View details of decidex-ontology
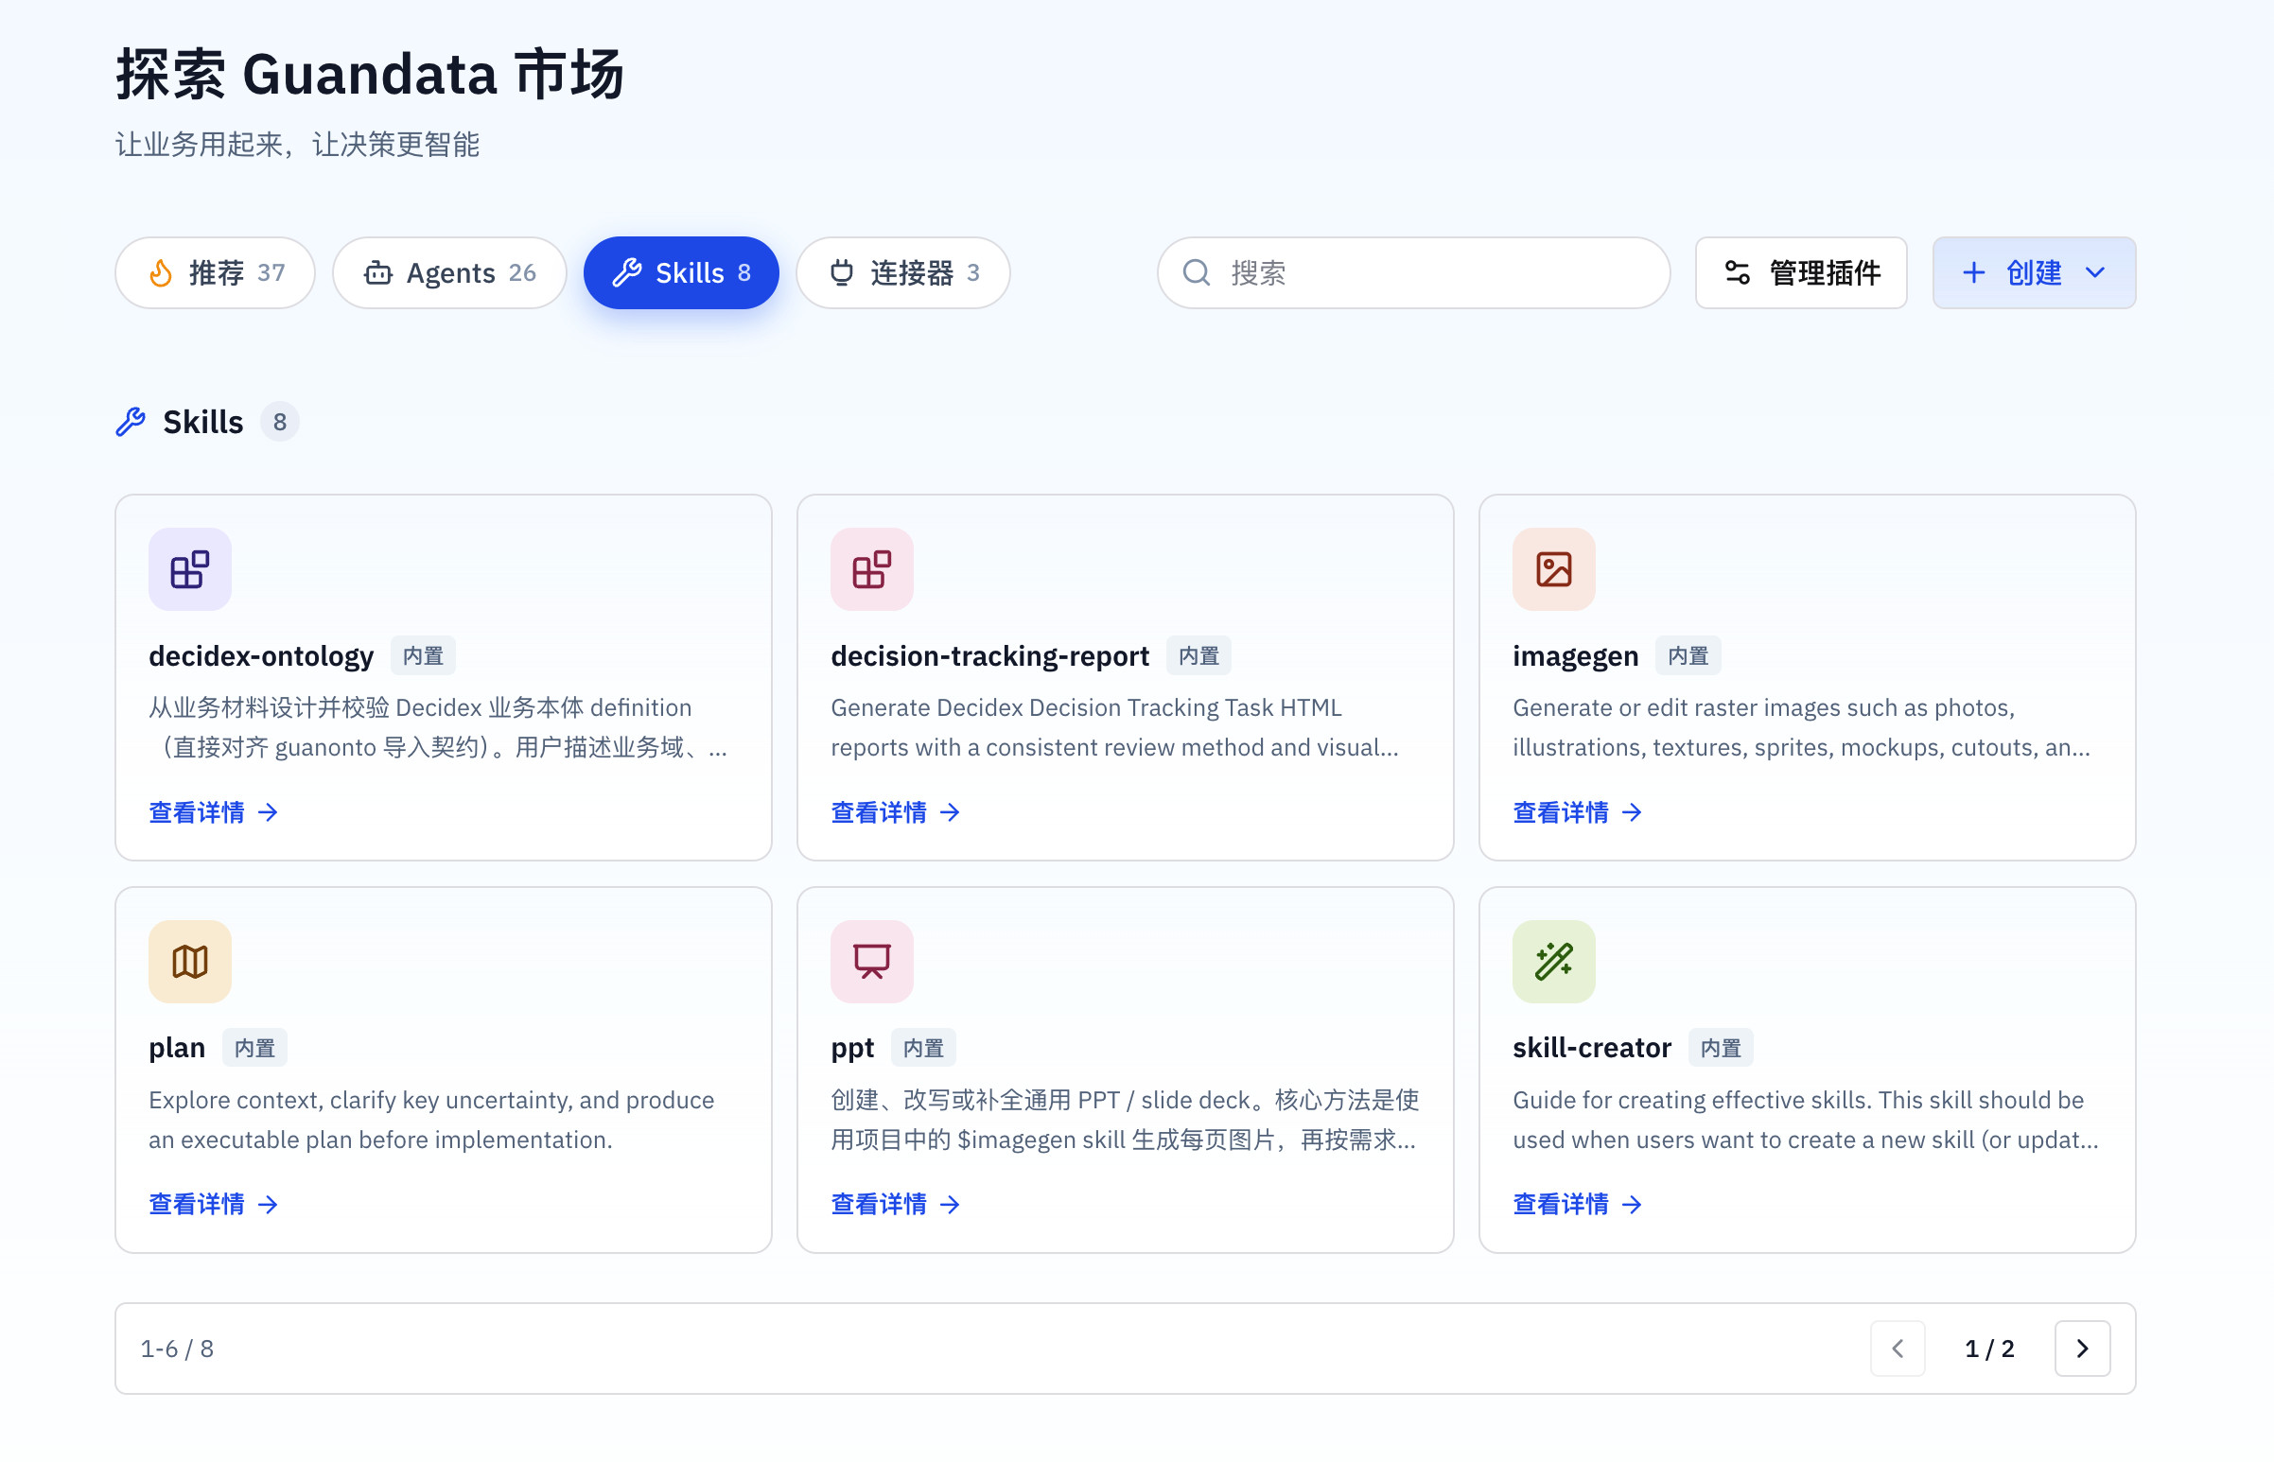 tap(214, 811)
